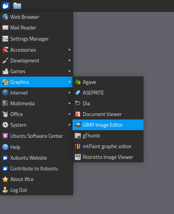174x214 pixels.
Task: Click the Dia diagram icon
Action: point(78,103)
